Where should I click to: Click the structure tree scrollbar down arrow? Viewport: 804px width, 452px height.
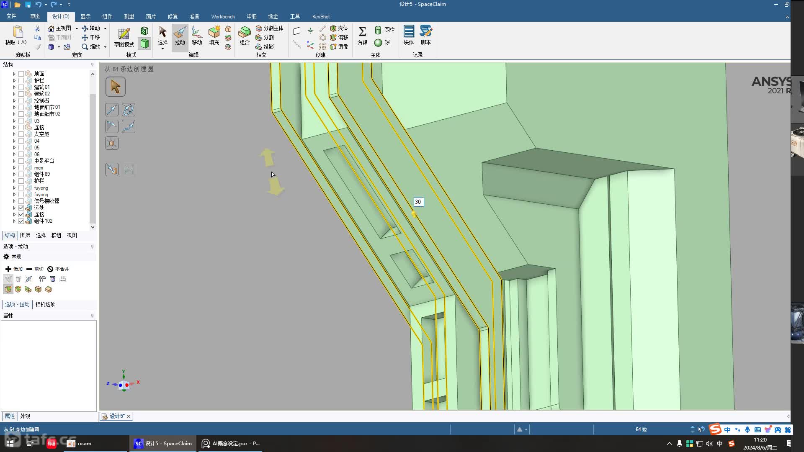pos(93,227)
